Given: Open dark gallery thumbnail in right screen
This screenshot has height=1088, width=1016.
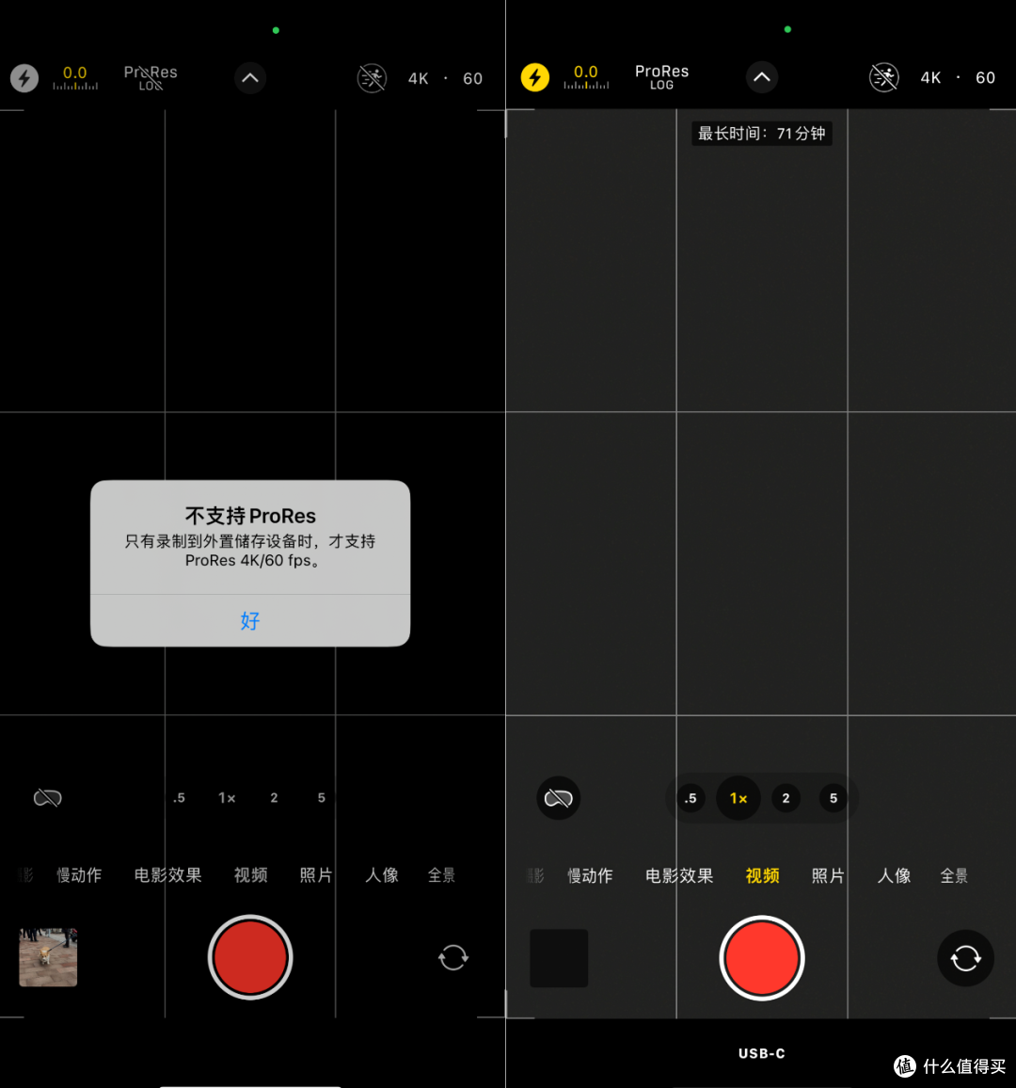Looking at the screenshot, I should click(559, 958).
